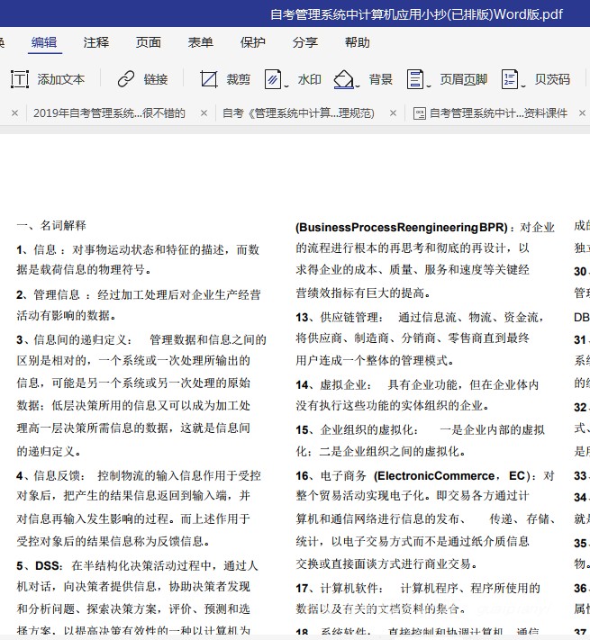Close the tab left of 2019年自考管理系统
590x640 pixels.
[x=14, y=113]
